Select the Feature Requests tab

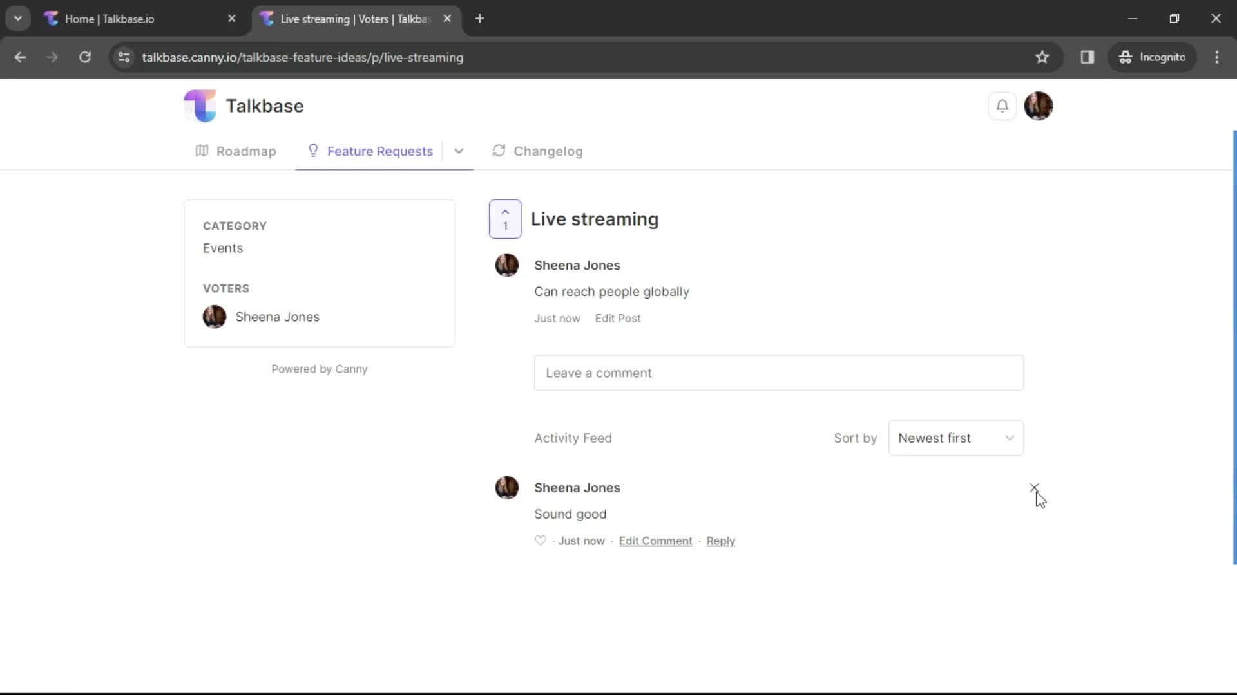(370, 151)
